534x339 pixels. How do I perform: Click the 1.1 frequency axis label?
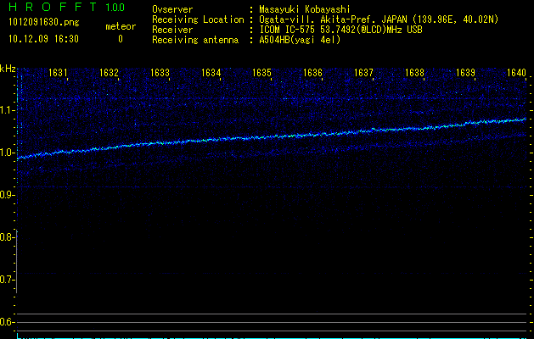[x=8, y=110]
